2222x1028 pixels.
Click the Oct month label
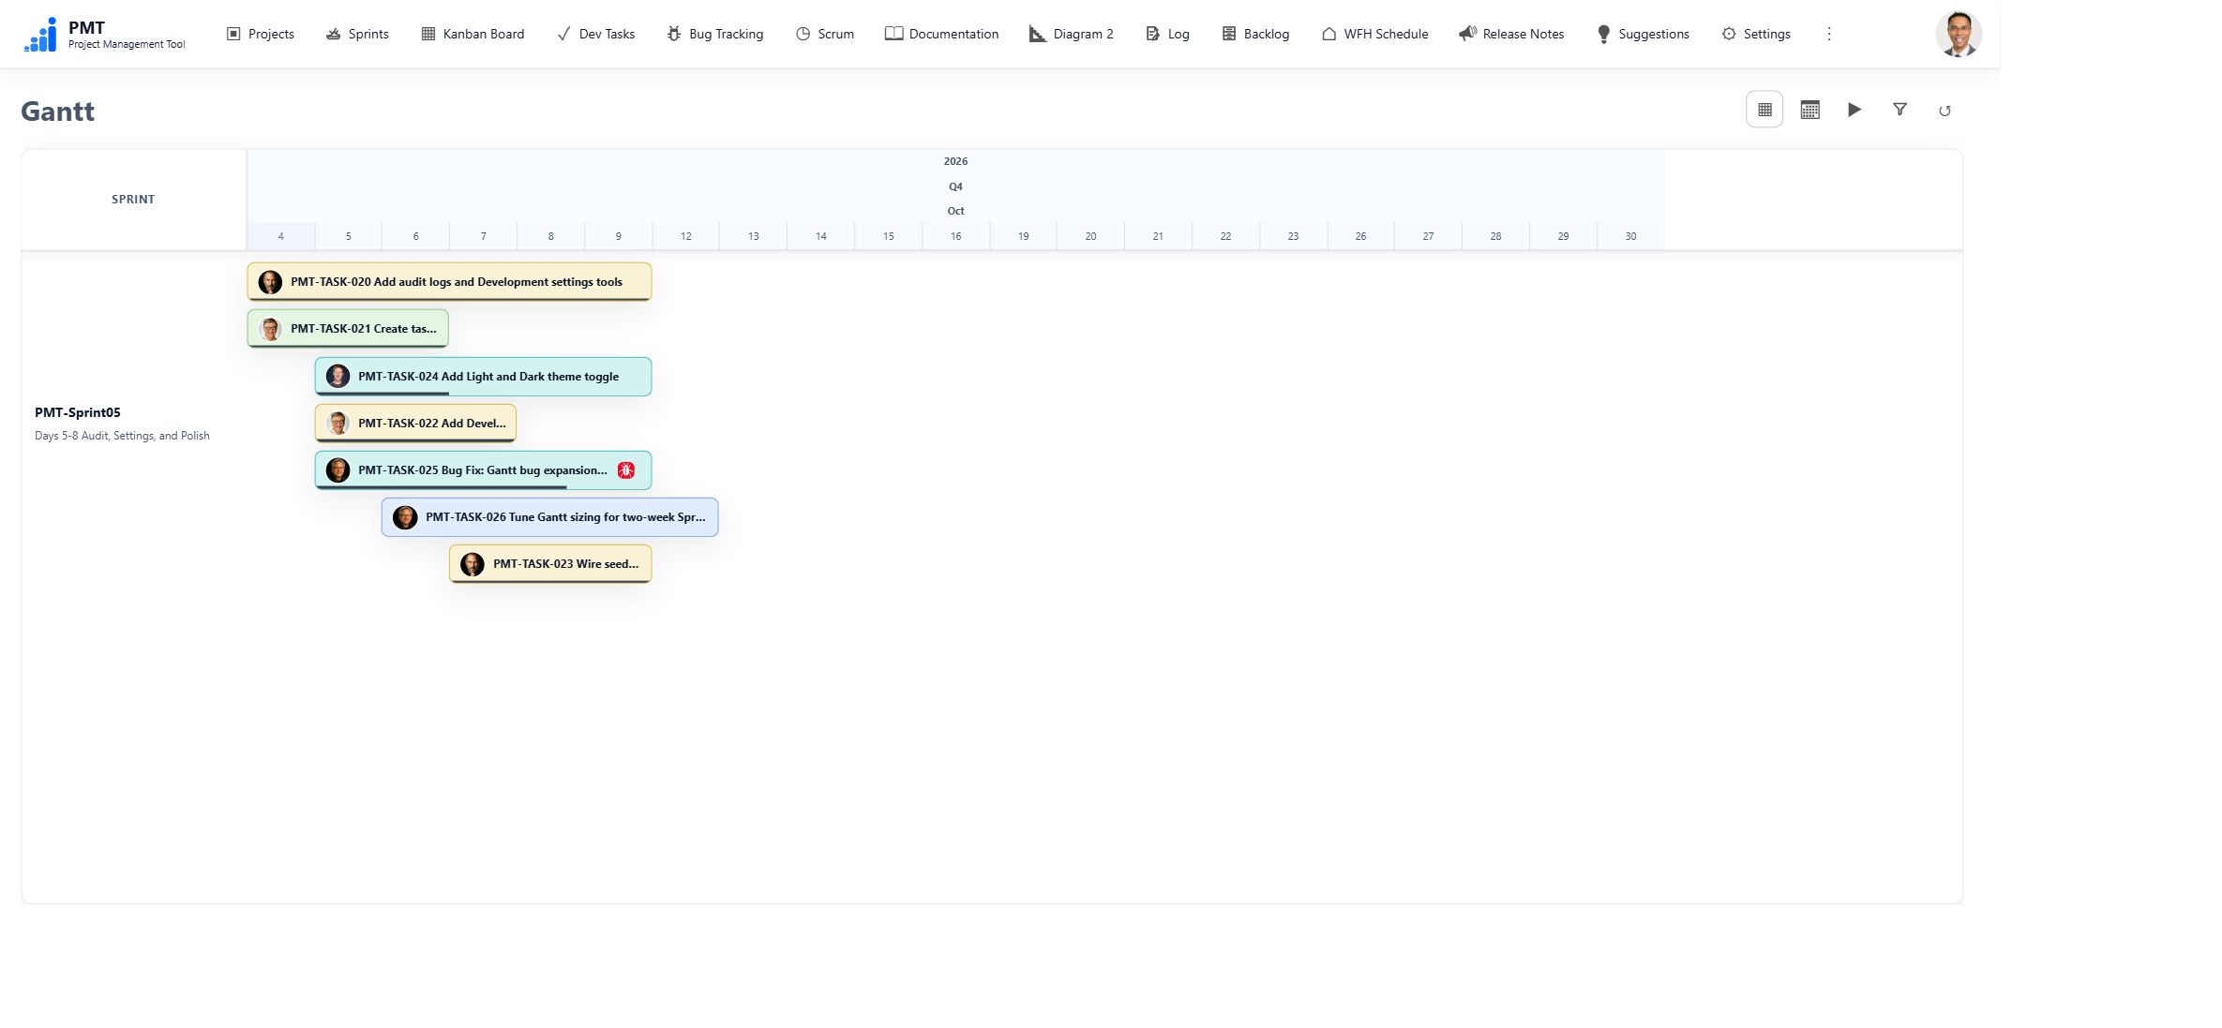pyautogui.click(x=955, y=211)
